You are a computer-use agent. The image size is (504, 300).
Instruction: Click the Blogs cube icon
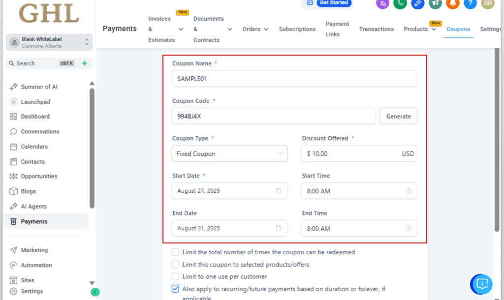(x=13, y=191)
